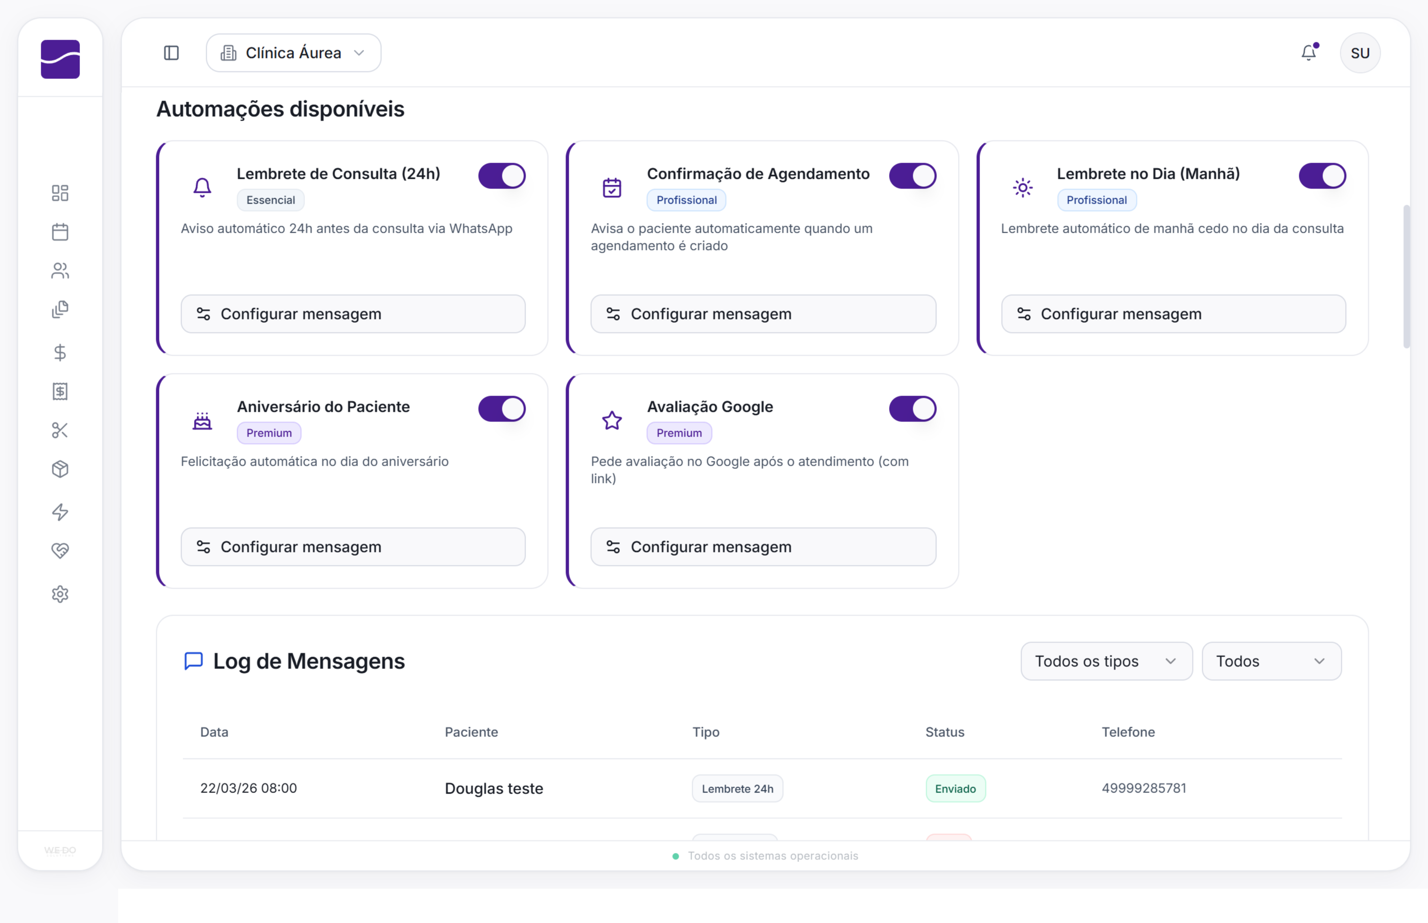Click the Data column header
The image size is (1428, 923).
click(214, 732)
